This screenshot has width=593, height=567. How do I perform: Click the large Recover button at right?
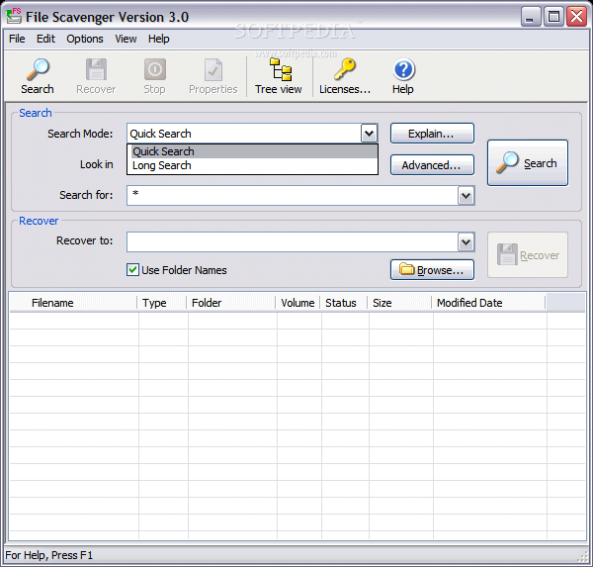tap(528, 255)
